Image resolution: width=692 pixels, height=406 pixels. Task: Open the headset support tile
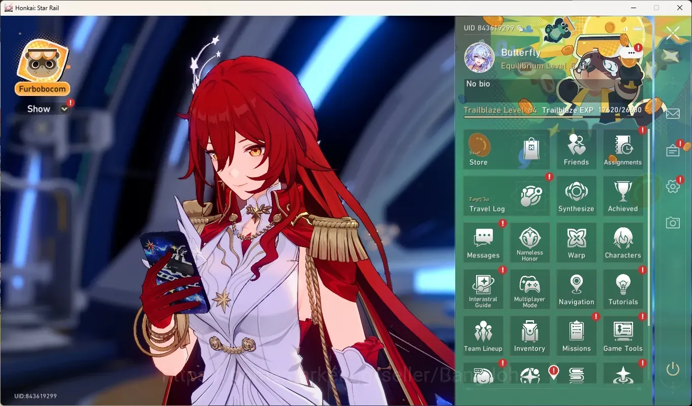pos(483,374)
